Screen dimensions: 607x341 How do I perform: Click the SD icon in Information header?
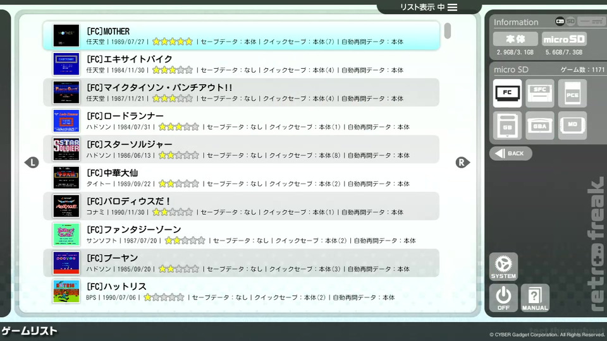pos(570,21)
